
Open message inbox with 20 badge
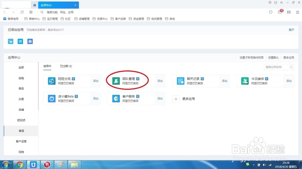click(x=280, y=12)
